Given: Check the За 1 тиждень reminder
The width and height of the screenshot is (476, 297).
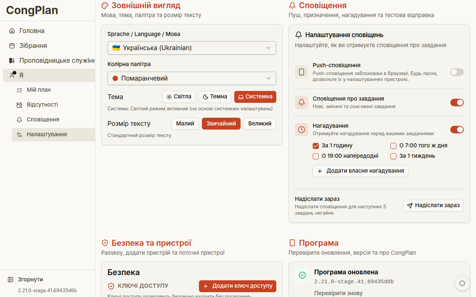Looking at the screenshot, I should pyautogui.click(x=393, y=156).
